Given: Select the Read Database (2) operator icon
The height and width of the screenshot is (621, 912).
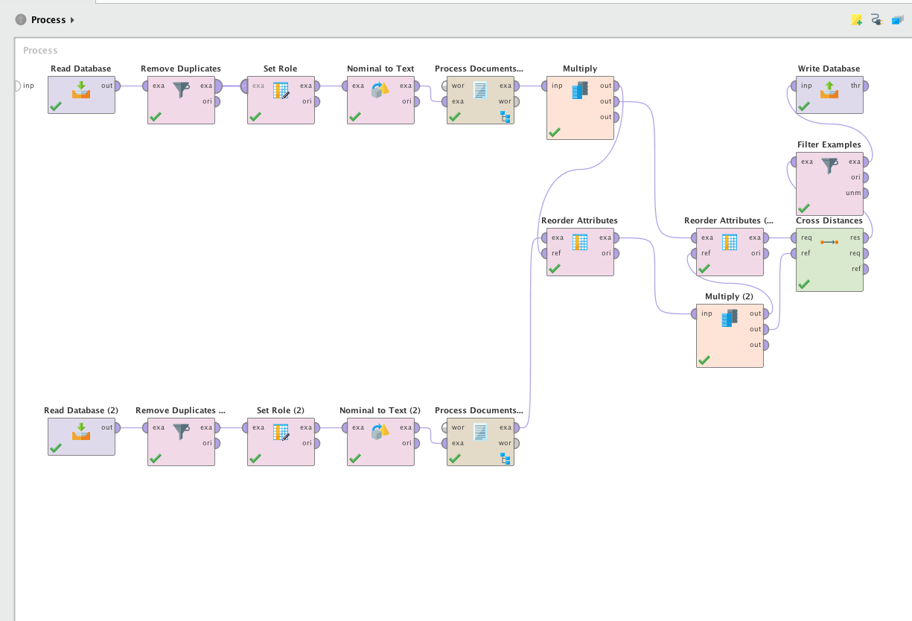Looking at the screenshot, I should click(81, 432).
